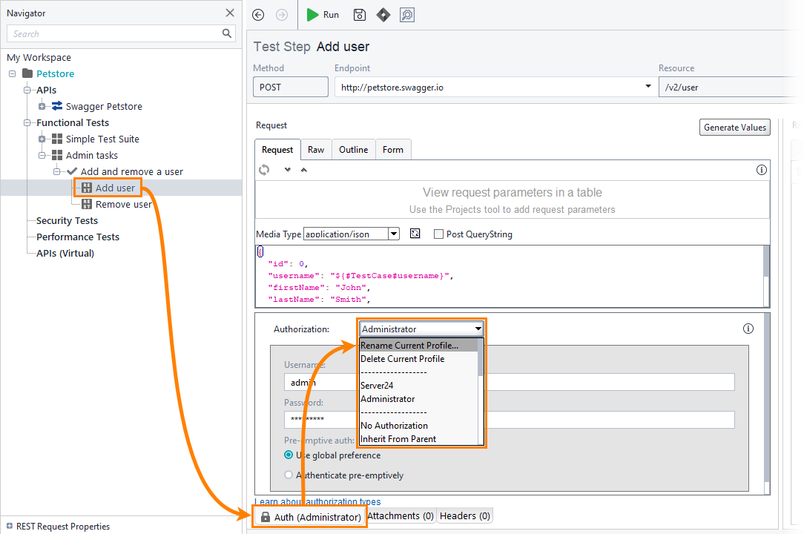Select Remove user in the Navigator tree
Image resolution: width=804 pixels, height=534 pixels.
click(123, 205)
